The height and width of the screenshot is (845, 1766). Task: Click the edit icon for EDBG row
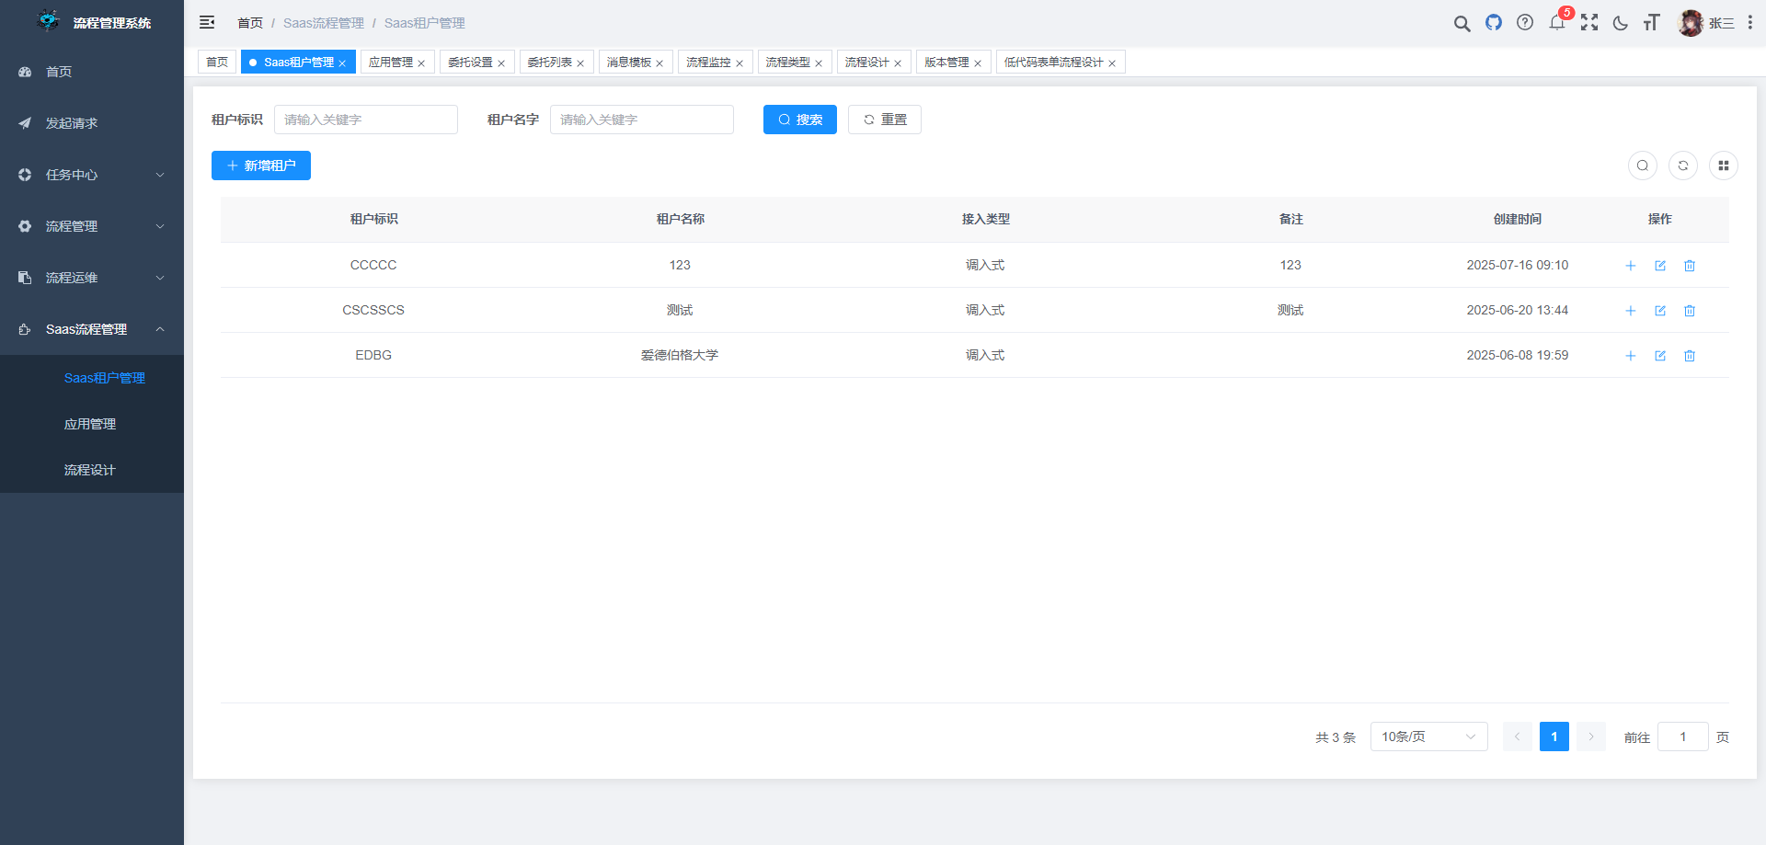click(x=1659, y=356)
